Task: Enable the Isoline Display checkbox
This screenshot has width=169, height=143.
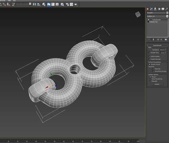Action: [x=149, y=56]
